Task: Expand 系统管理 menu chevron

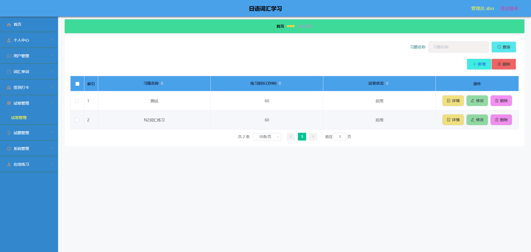Action: pos(51,148)
